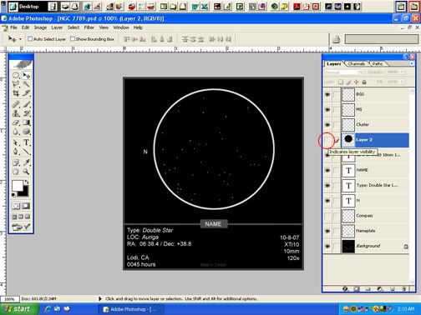Select the Magic Wand tool

click(26, 84)
